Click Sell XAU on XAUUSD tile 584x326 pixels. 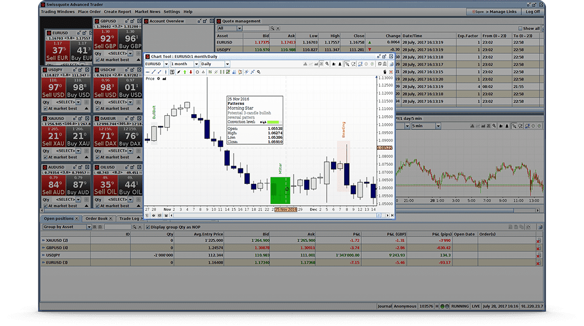(53, 137)
